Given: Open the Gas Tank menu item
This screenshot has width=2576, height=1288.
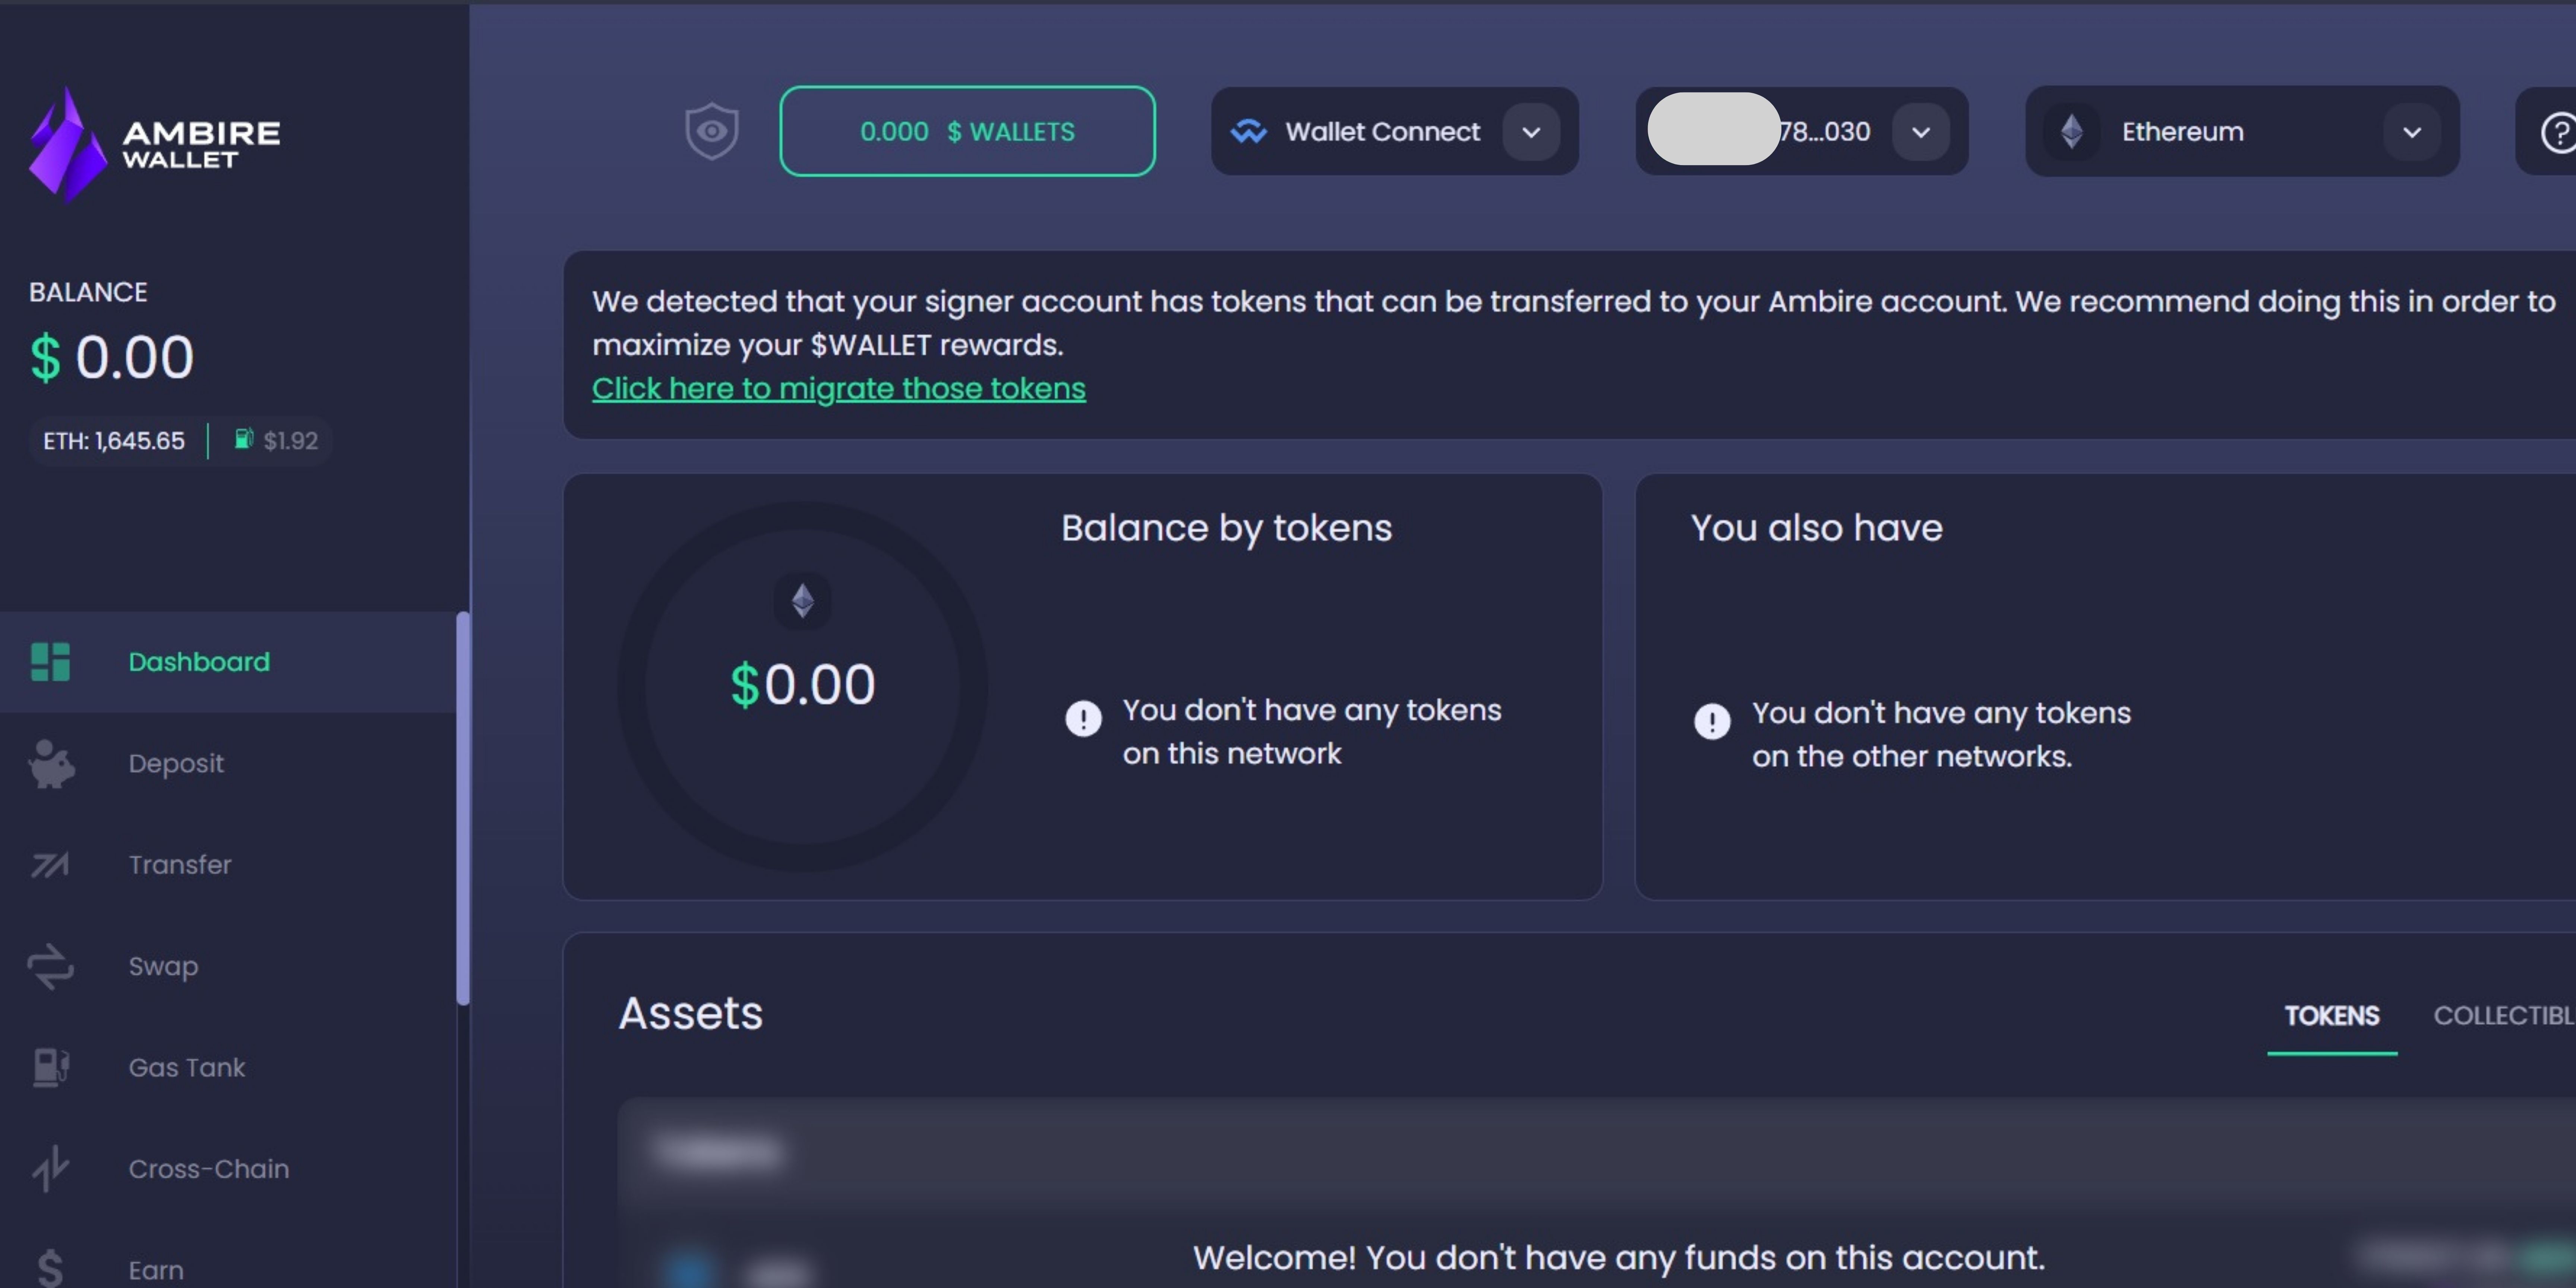Looking at the screenshot, I should pyautogui.click(x=228, y=1068).
